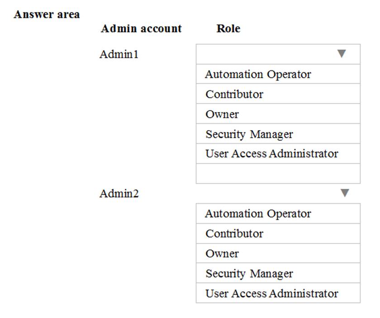This screenshot has width=380, height=318.
Task: Choose Contributor in Admin1 role list
Action: (x=234, y=94)
